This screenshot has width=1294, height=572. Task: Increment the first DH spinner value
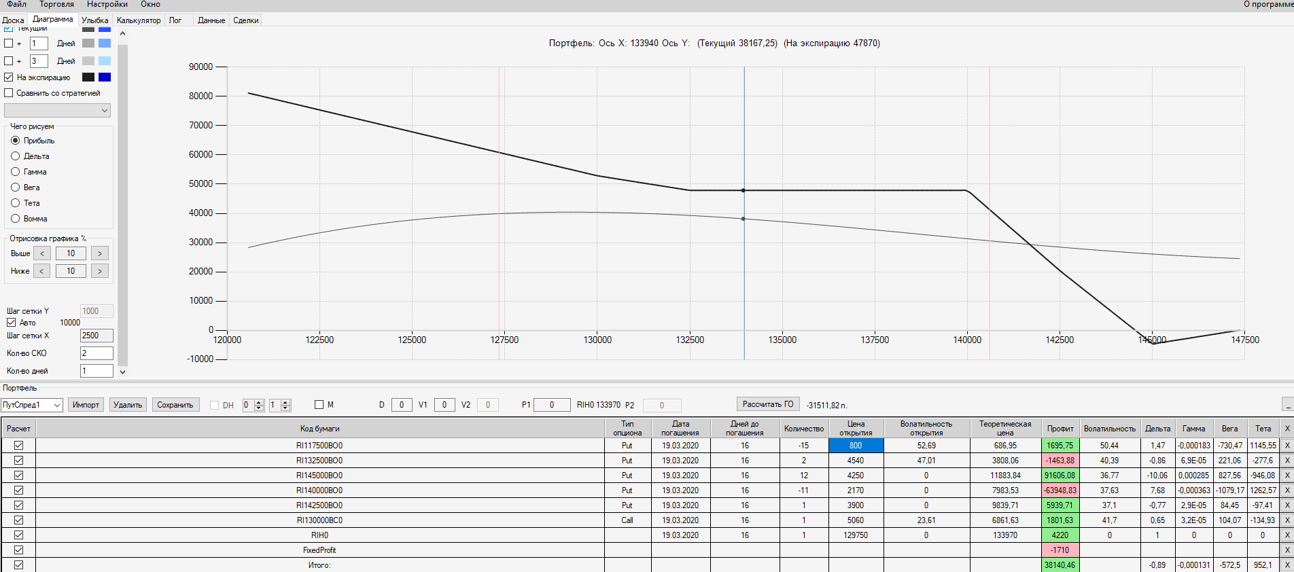tap(259, 402)
